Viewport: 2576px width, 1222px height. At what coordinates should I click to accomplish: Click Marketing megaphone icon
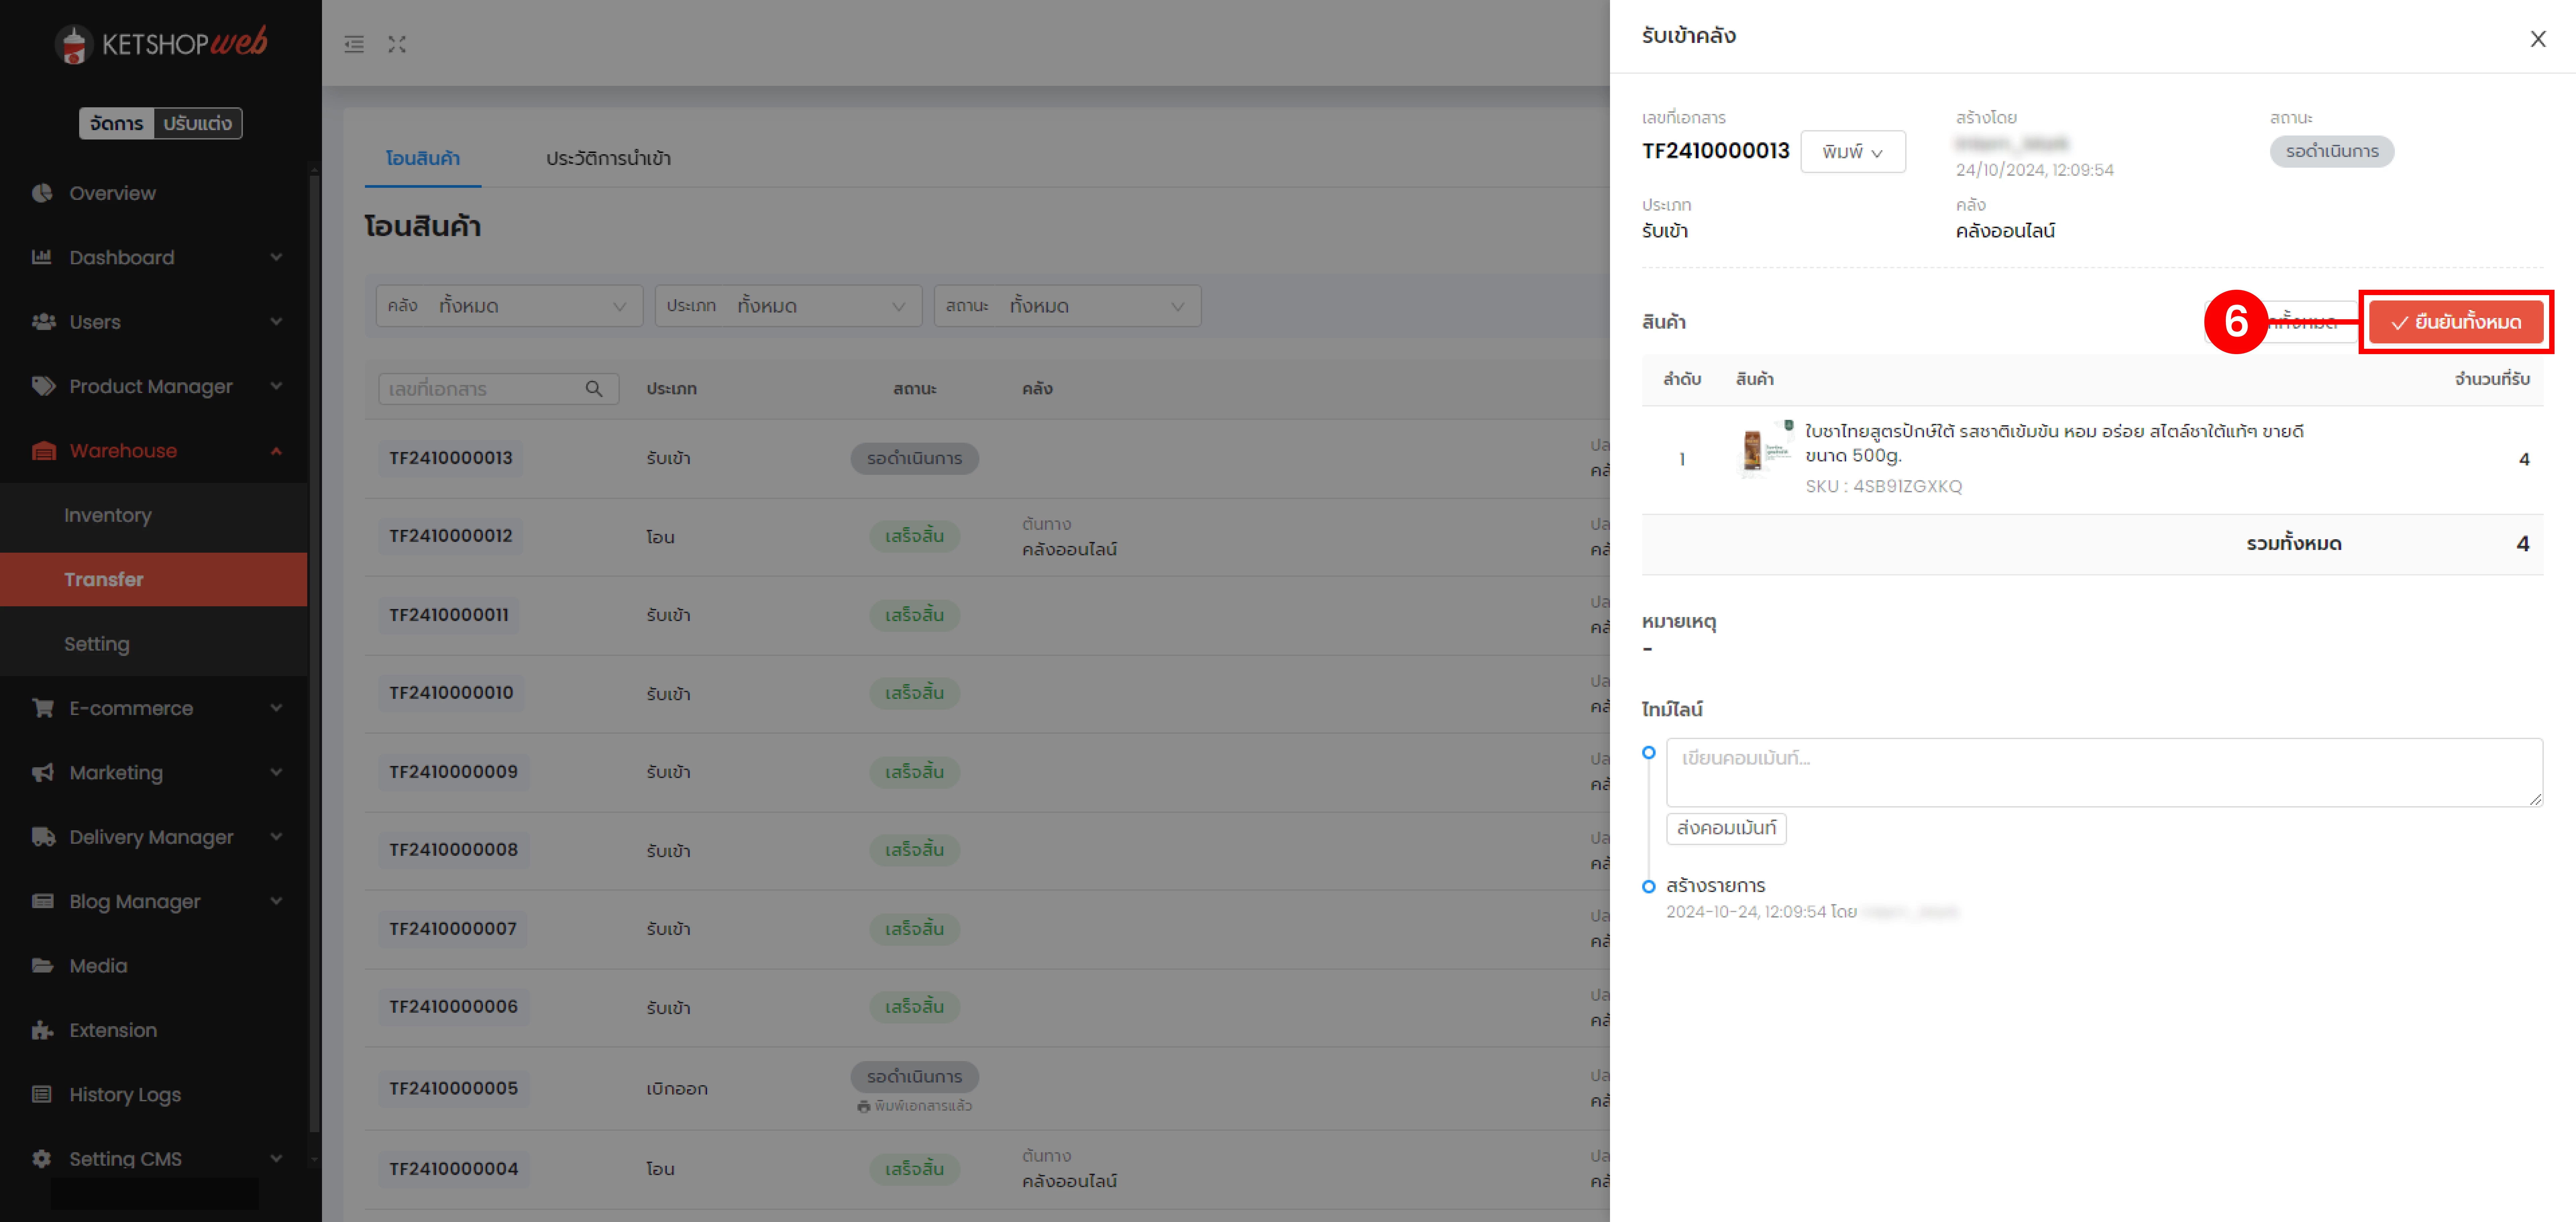click(43, 773)
